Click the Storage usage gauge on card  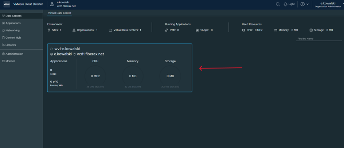[x=170, y=76]
